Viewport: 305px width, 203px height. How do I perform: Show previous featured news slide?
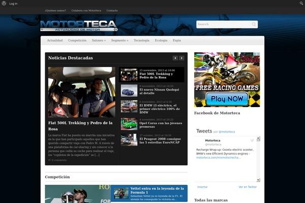coord(175,58)
